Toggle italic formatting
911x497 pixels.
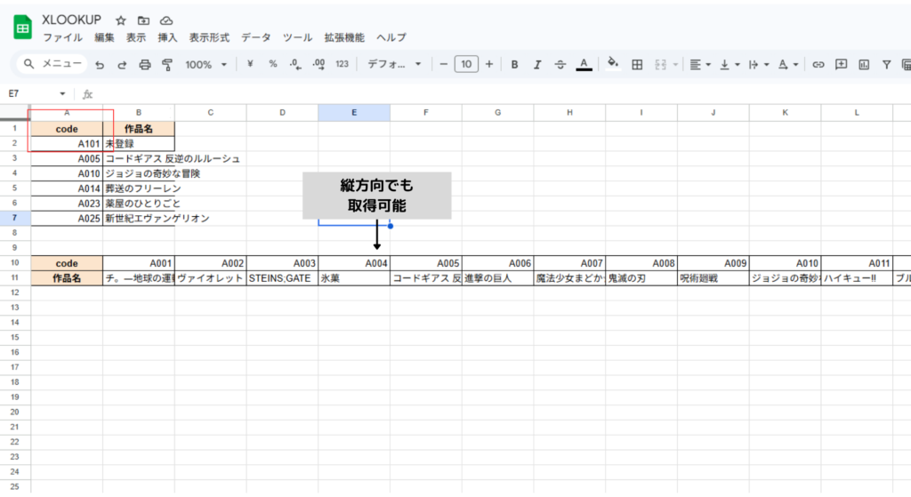click(536, 64)
